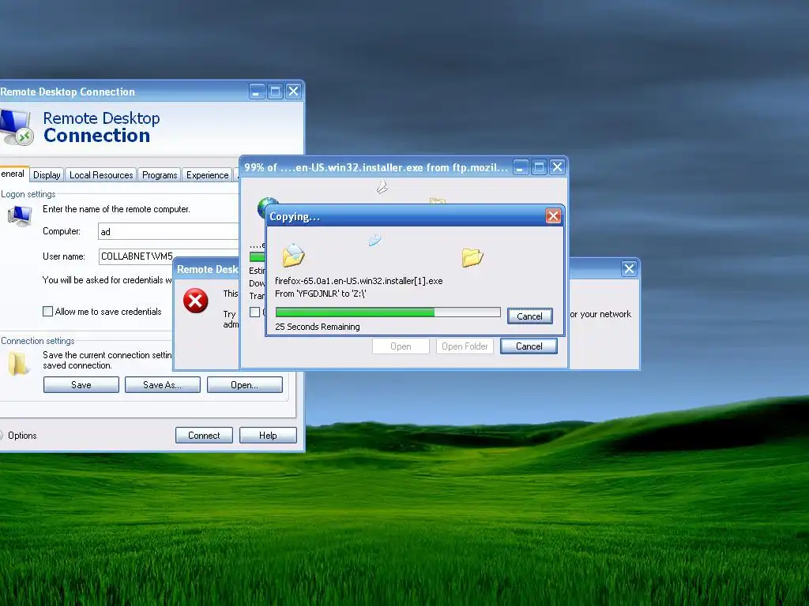Click the Logon settings group label
Image resolution: width=809 pixels, height=606 pixels.
(x=28, y=194)
